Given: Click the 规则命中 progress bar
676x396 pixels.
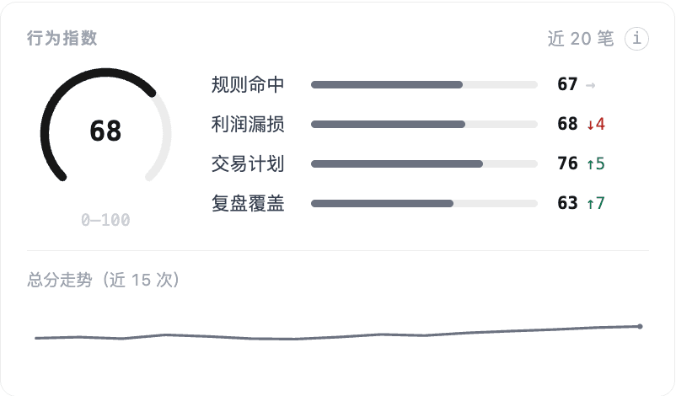Looking at the screenshot, I should (x=424, y=85).
